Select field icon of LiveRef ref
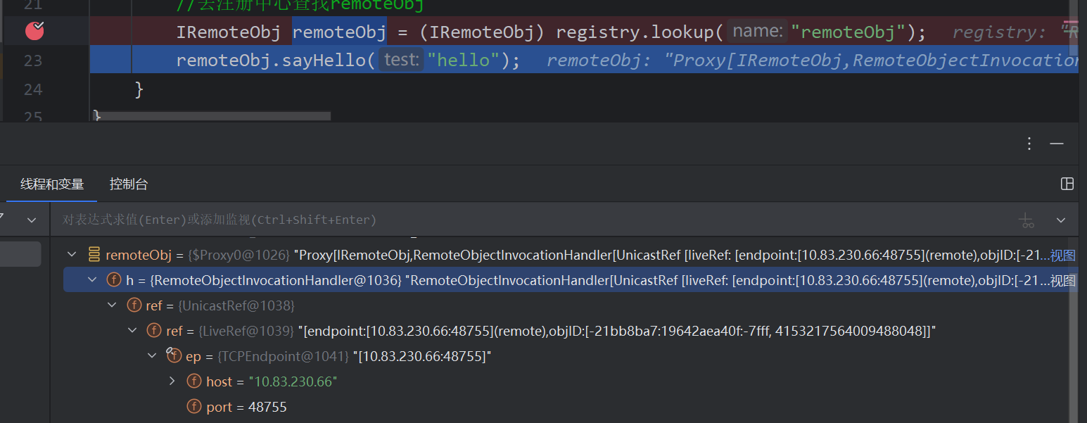The image size is (1087, 423). [x=154, y=331]
